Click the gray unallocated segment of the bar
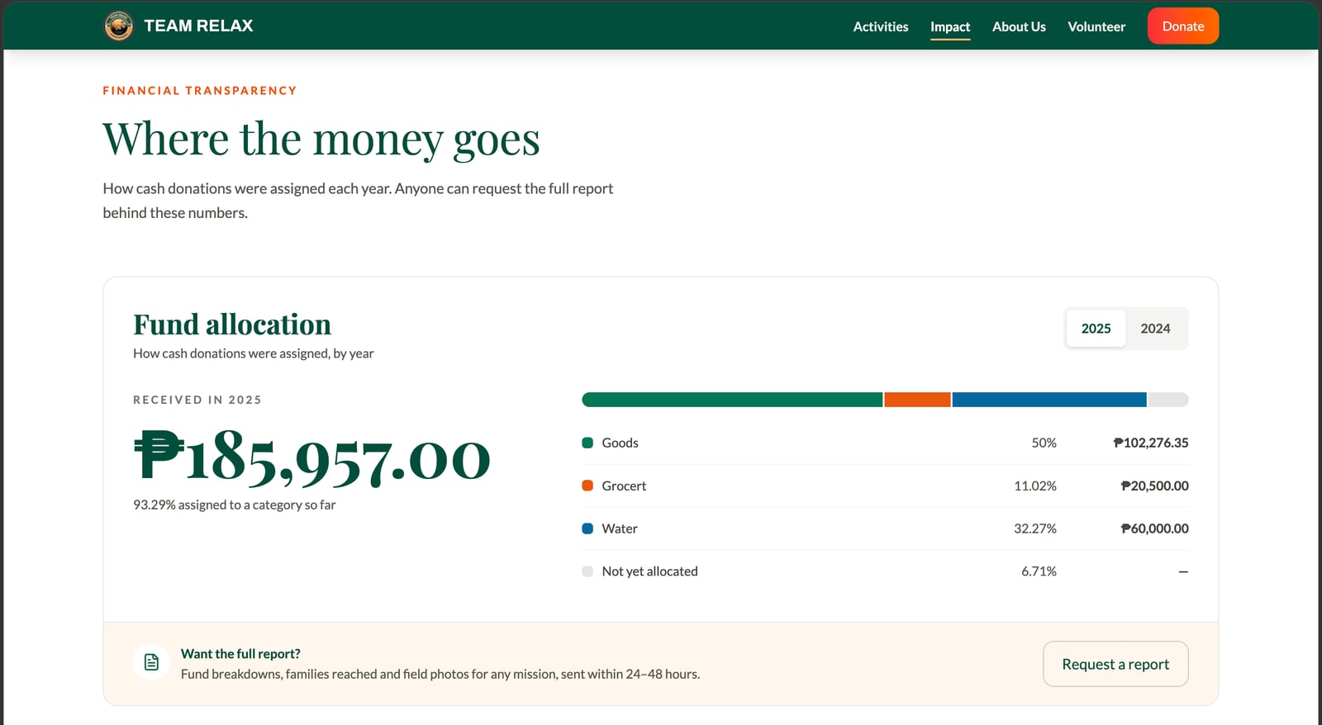1322x725 pixels. 1168,400
